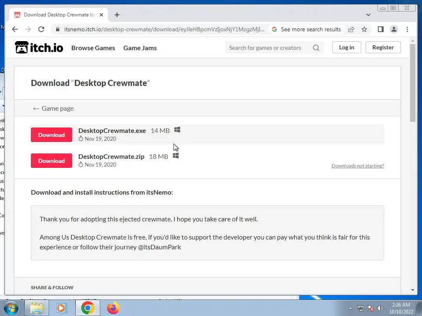The width and height of the screenshot is (422, 316).
Task: Download DesktopCrewmate.exe
Action: pyautogui.click(x=52, y=135)
